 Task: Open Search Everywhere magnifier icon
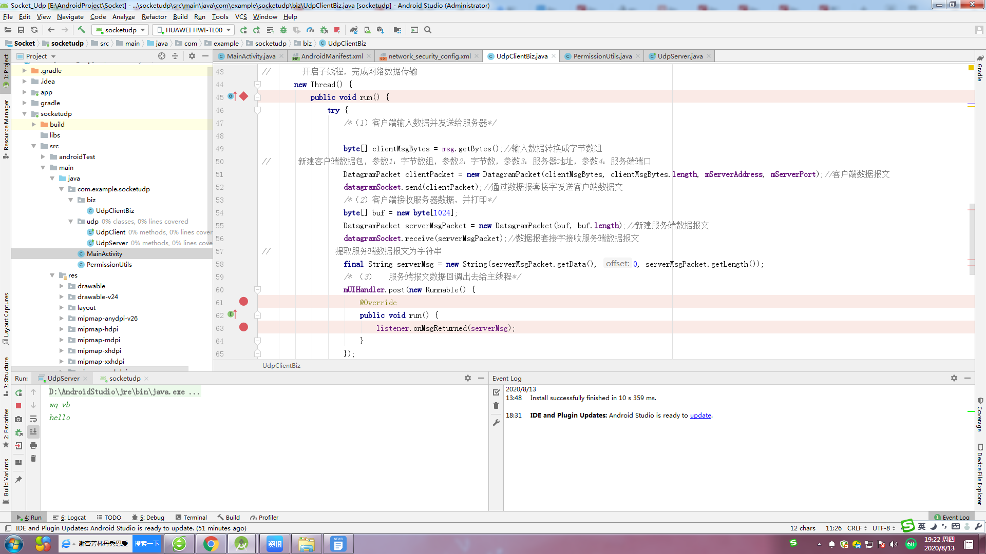click(428, 30)
